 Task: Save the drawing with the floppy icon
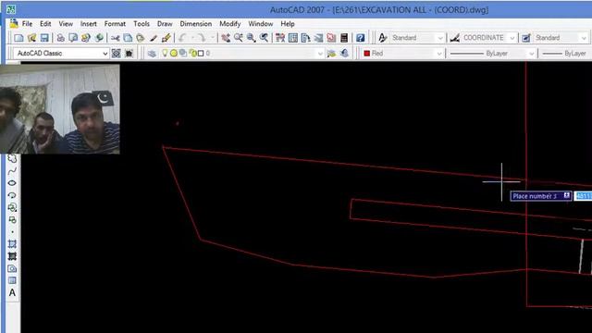[44, 38]
